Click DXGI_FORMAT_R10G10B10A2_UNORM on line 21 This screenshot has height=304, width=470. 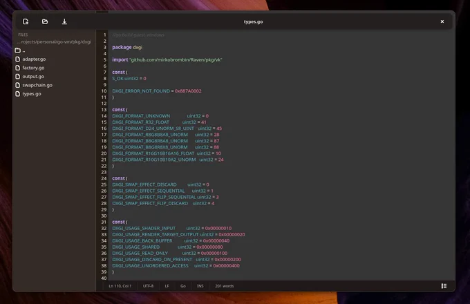[x=154, y=160]
